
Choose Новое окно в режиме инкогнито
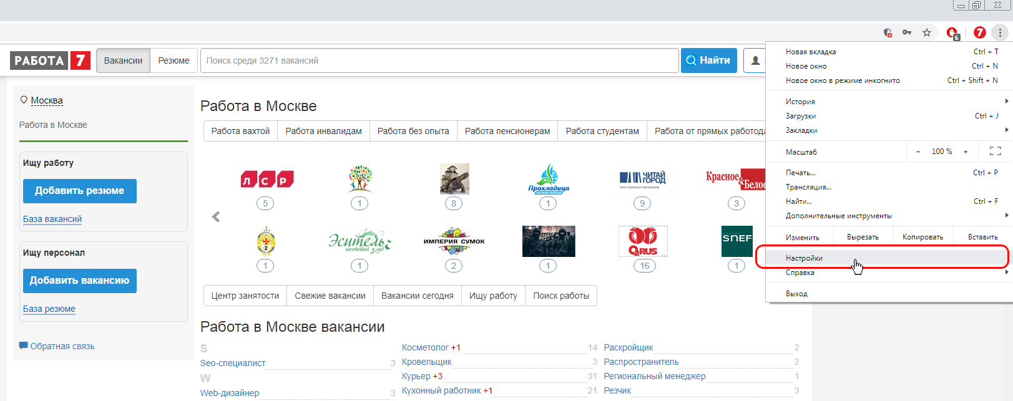point(842,80)
